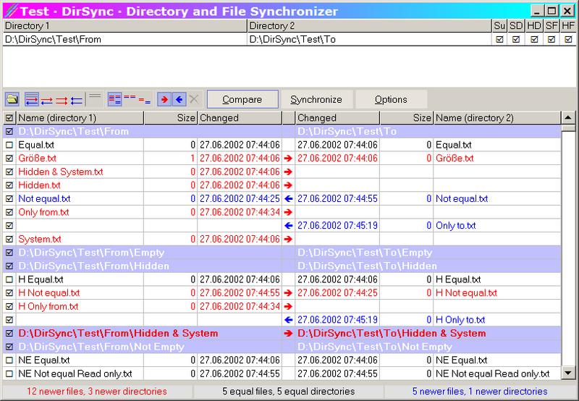Screen dimensions: 579x401
Task: Select the D:\DirSync\Test\From directory path cell
Action: [x=124, y=39]
